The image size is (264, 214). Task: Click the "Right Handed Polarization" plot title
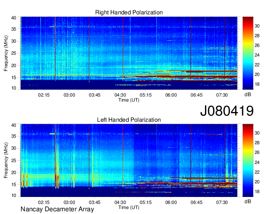(x=129, y=12)
